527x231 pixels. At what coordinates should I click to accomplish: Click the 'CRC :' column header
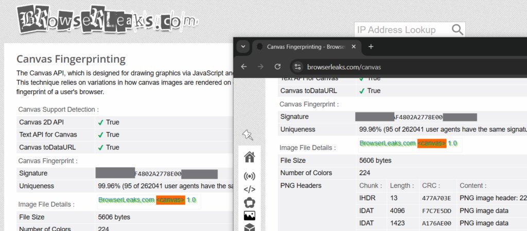(x=431, y=186)
